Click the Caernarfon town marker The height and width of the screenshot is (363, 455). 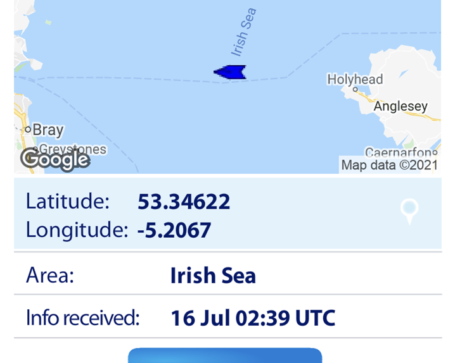(435, 152)
